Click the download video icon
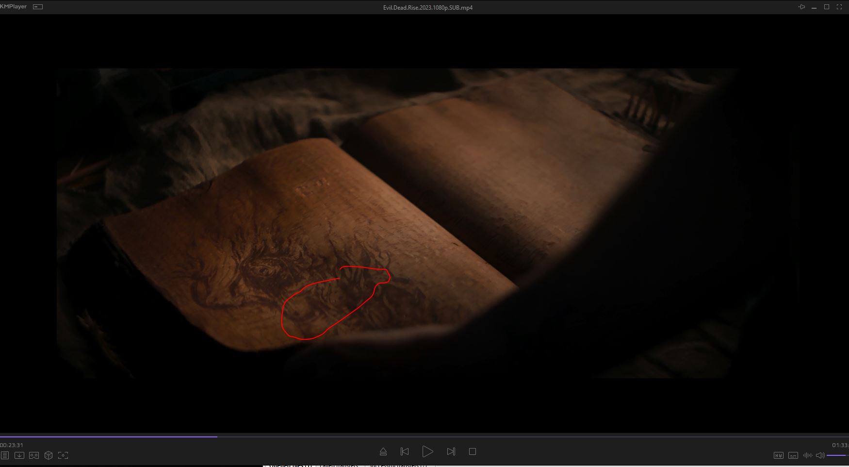Screen dimensions: 849x467 pos(19,455)
